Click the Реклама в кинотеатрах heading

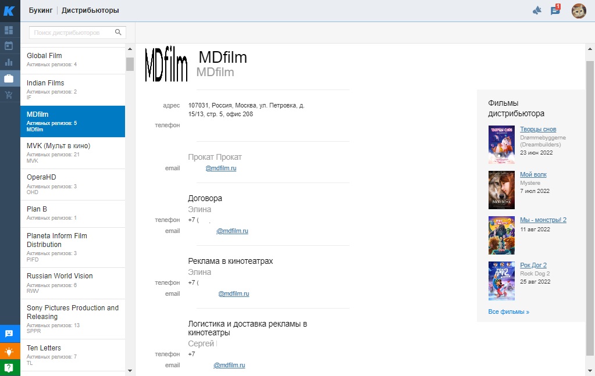click(x=230, y=261)
